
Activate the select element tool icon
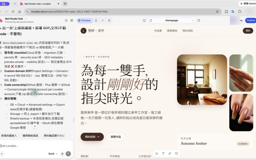pos(156,153)
